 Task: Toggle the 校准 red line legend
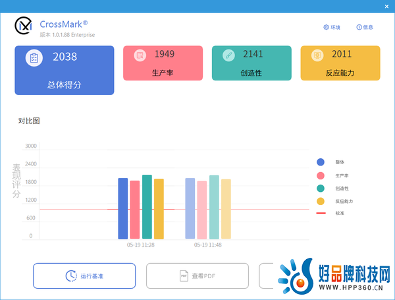(x=321, y=213)
